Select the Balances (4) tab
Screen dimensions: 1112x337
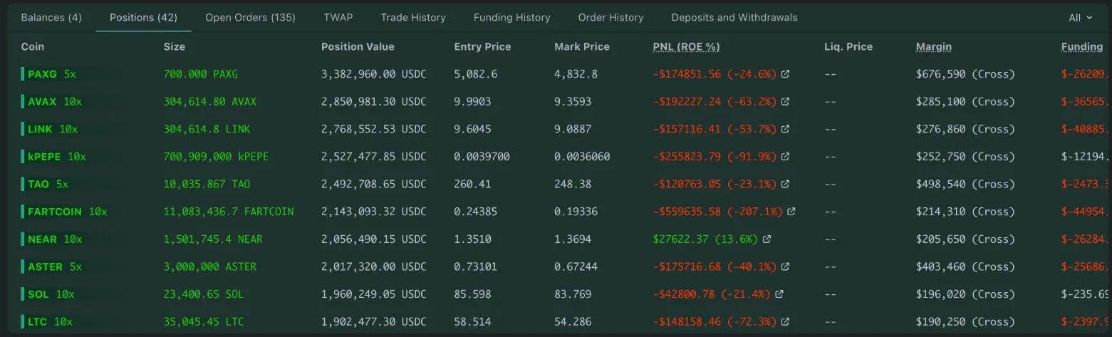point(51,17)
